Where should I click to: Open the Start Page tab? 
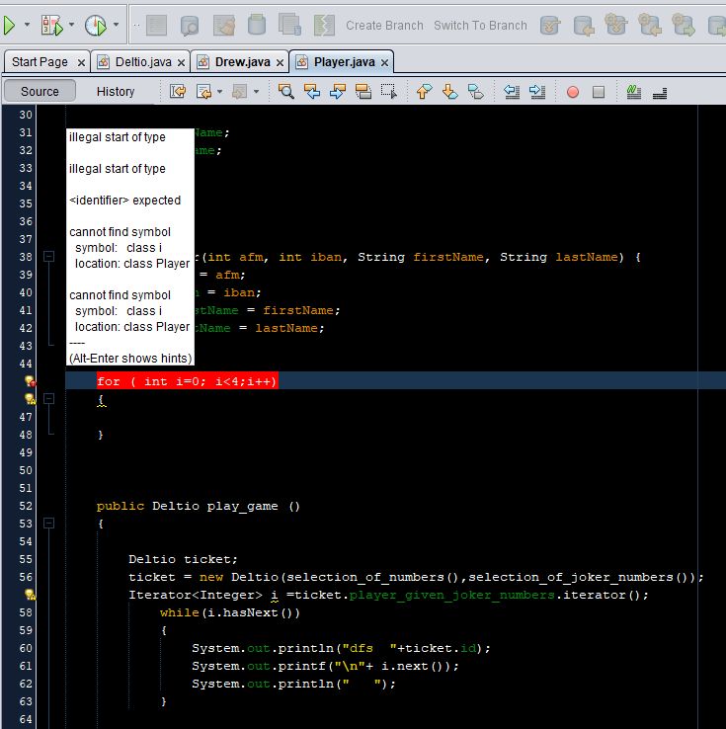(x=40, y=62)
